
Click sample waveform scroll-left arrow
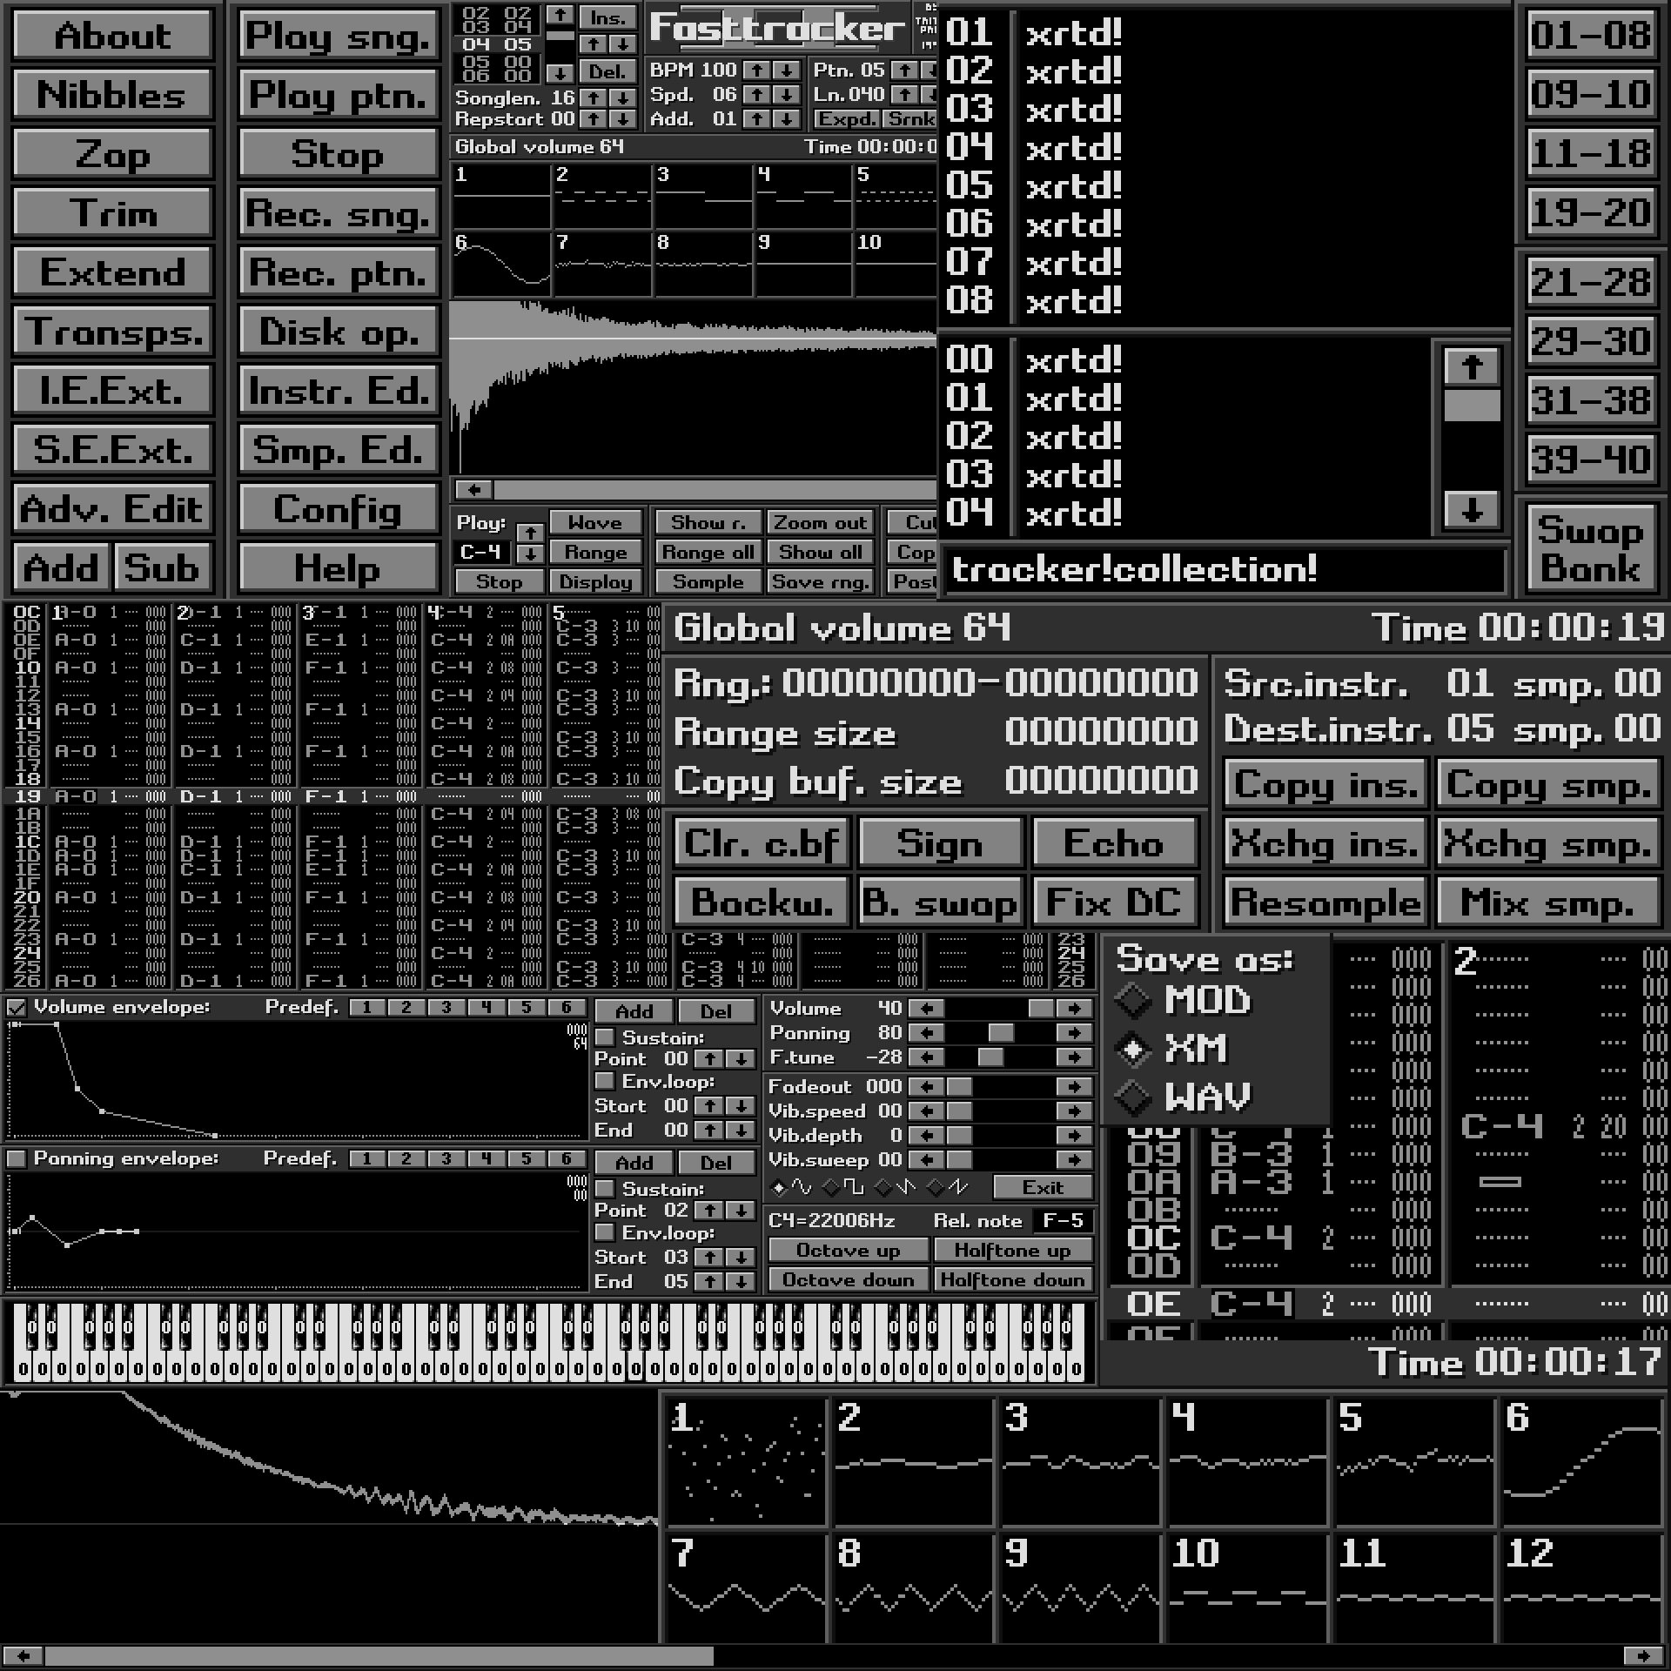coord(474,490)
